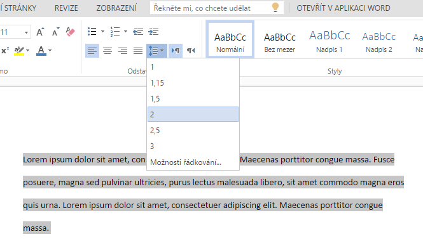Click the word 'posuere' in document
Screen dimensions: 423x248
tap(39, 183)
